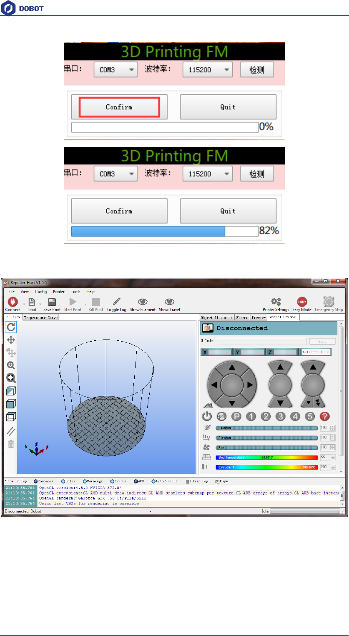
Task: Run custom script button 3
Action: (x=281, y=416)
